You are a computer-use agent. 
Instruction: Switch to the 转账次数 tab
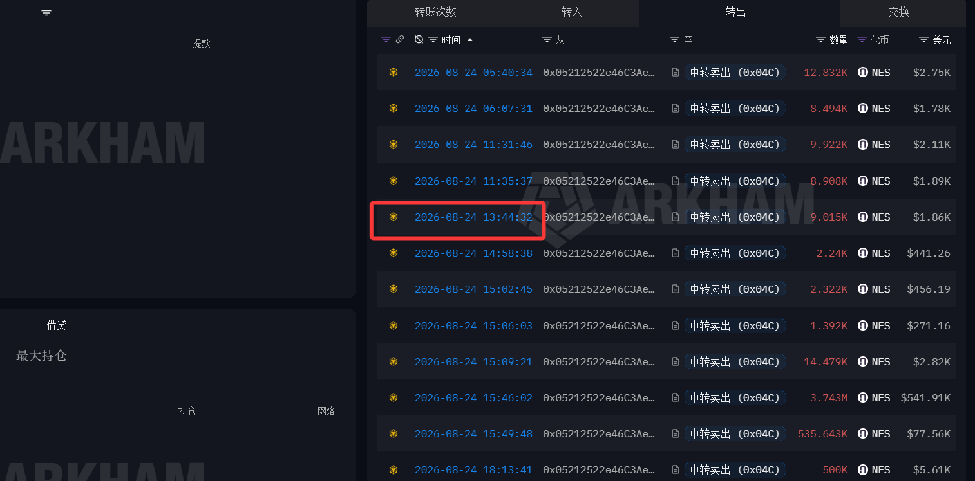pos(435,12)
